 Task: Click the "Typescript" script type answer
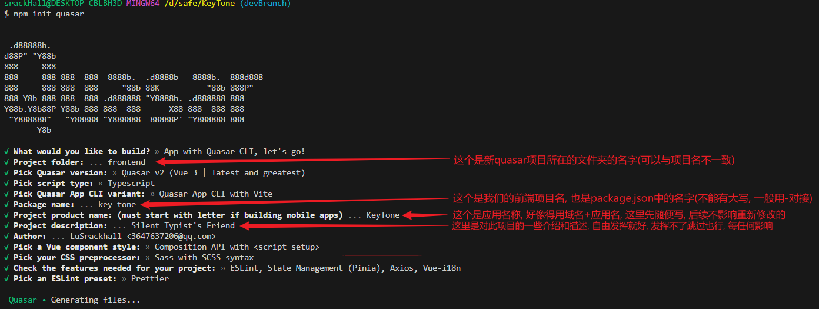[x=131, y=184]
